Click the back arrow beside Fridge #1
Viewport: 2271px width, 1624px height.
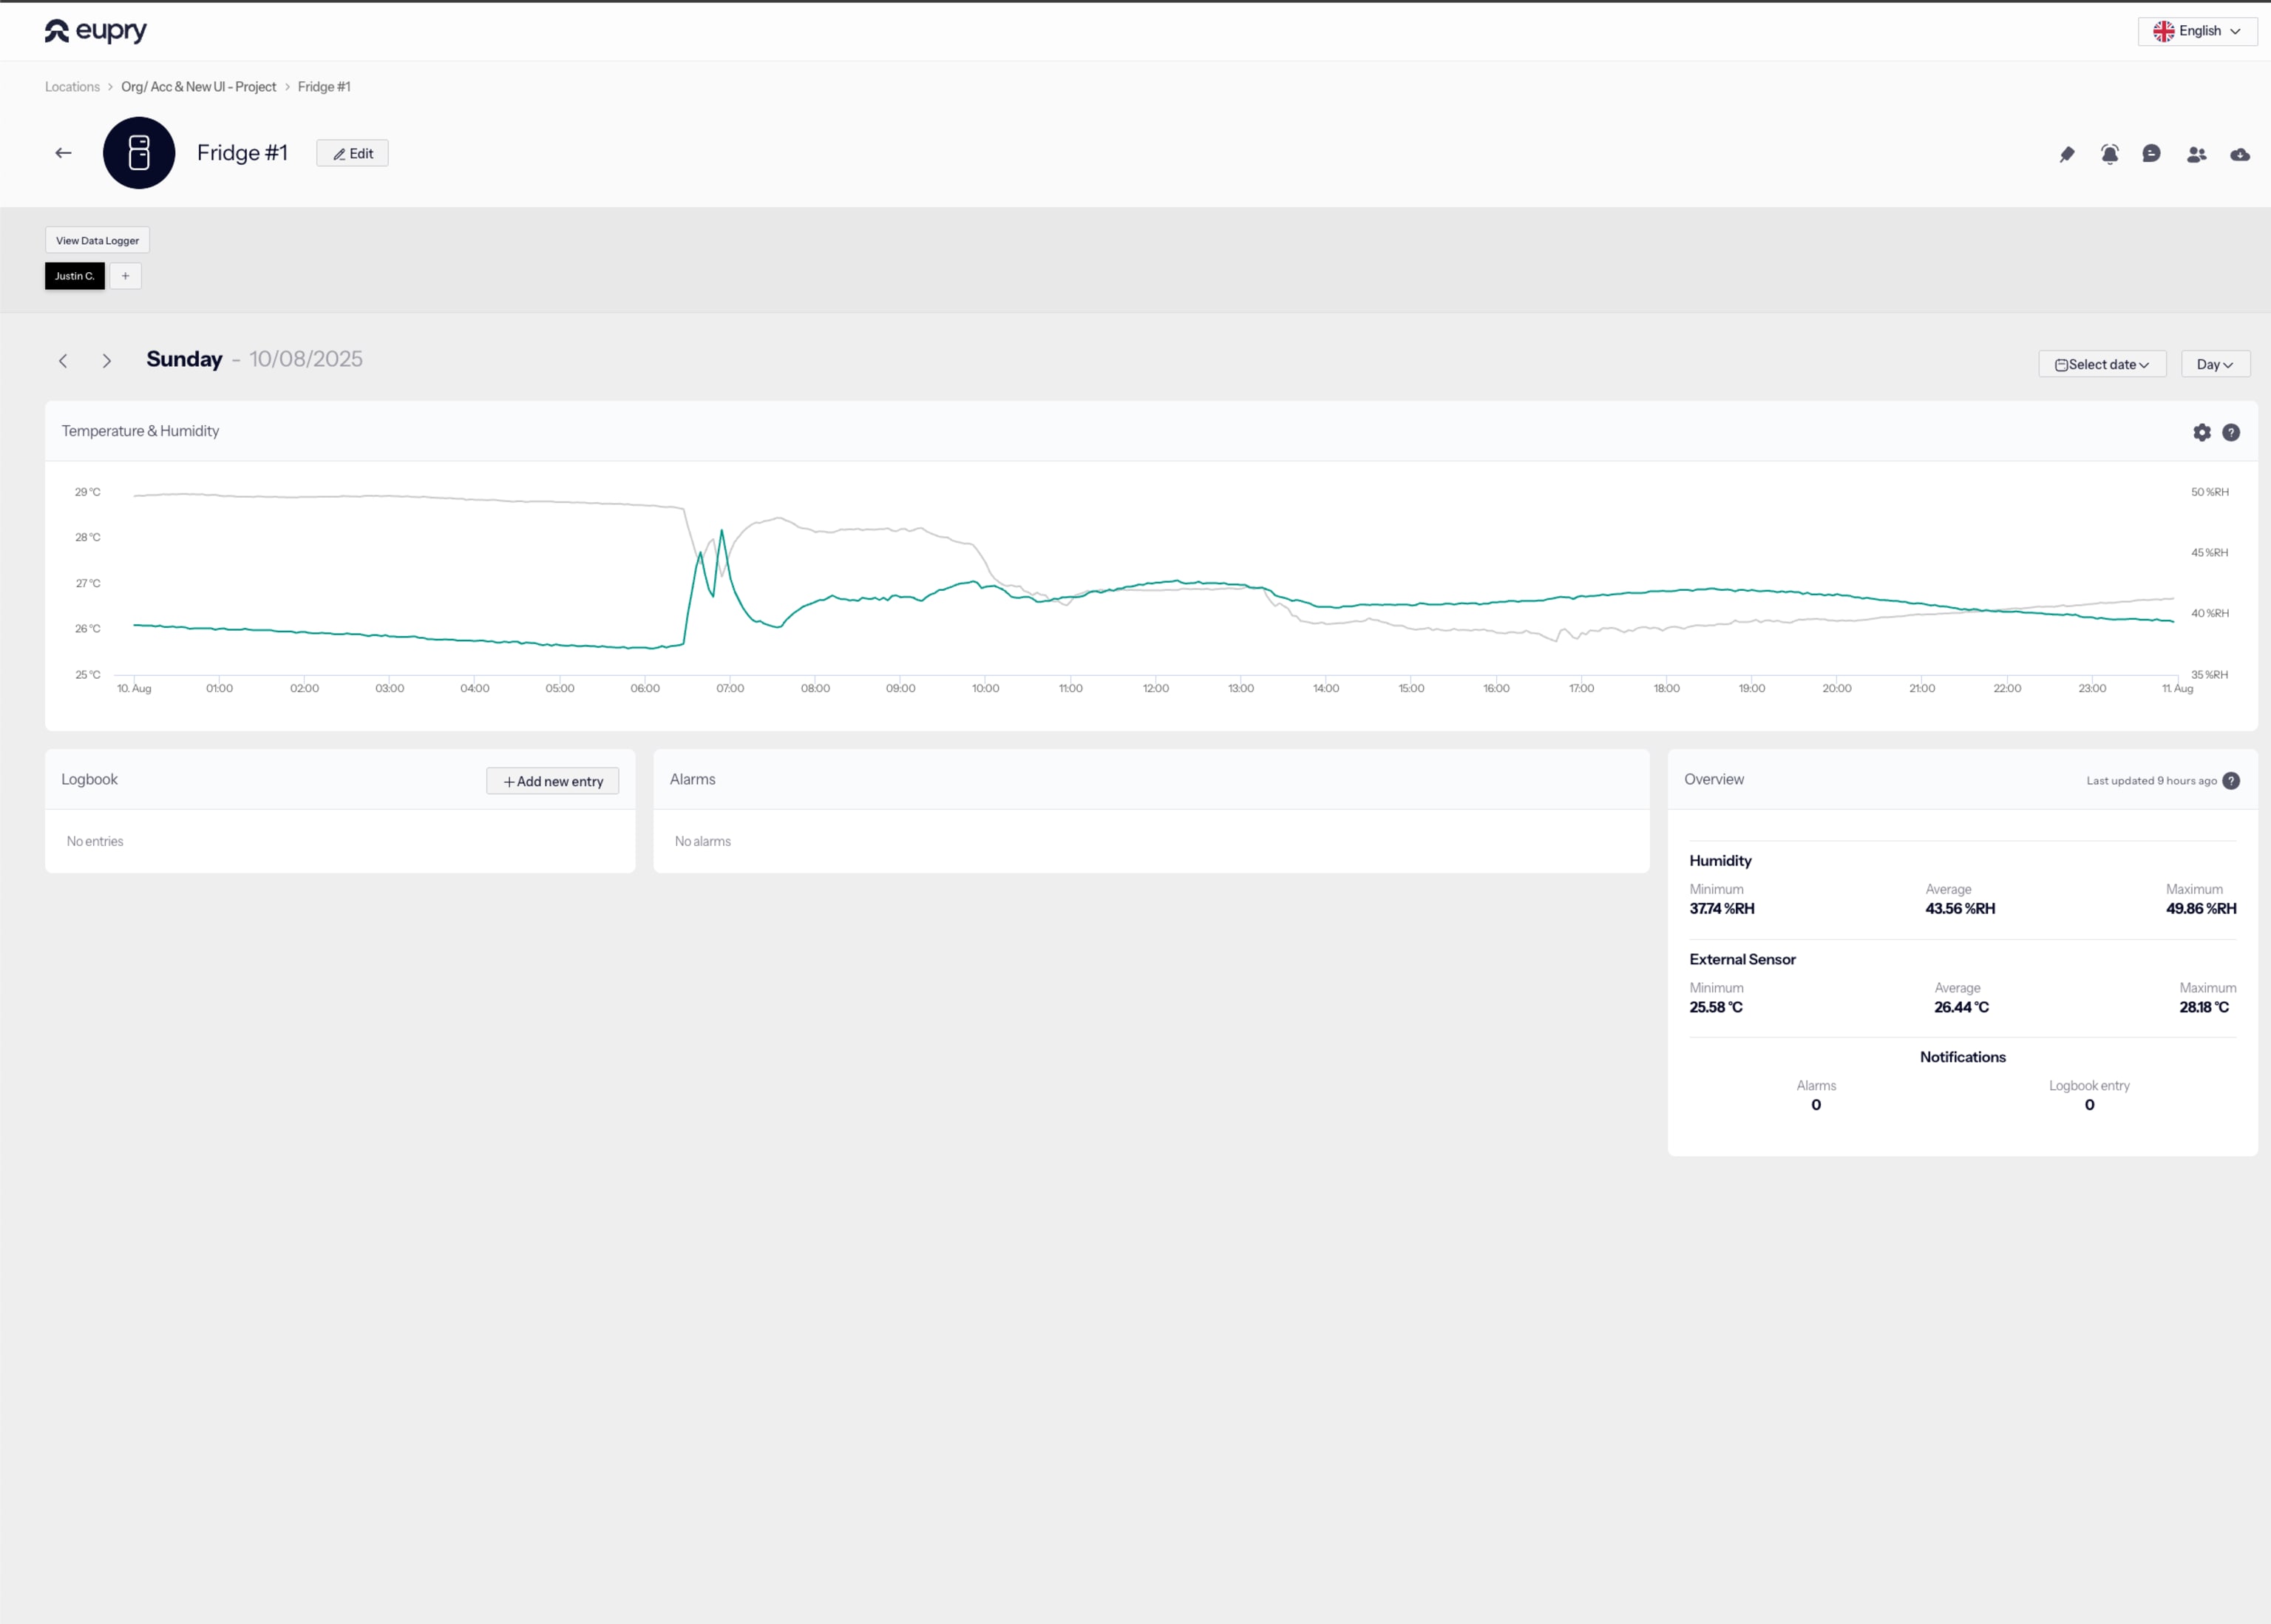63,153
